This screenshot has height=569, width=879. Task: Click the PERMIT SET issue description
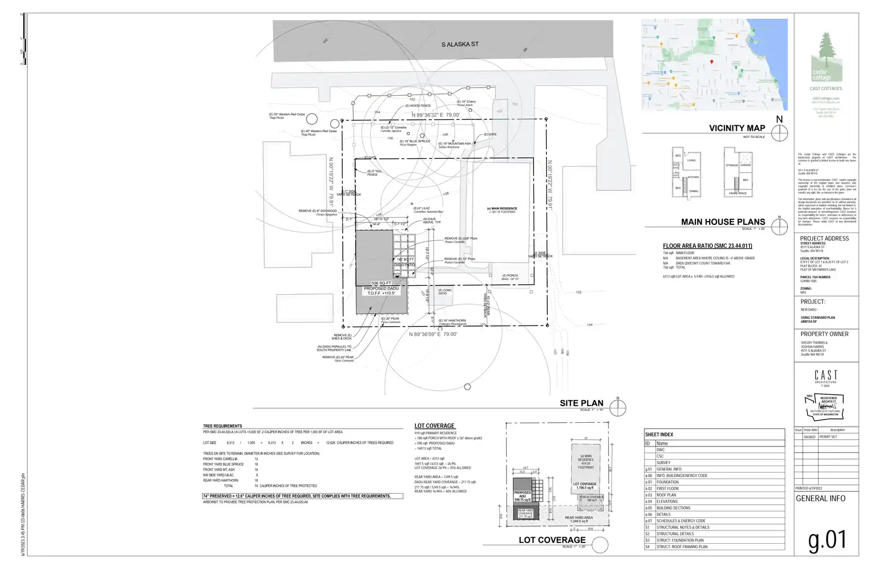point(828,437)
